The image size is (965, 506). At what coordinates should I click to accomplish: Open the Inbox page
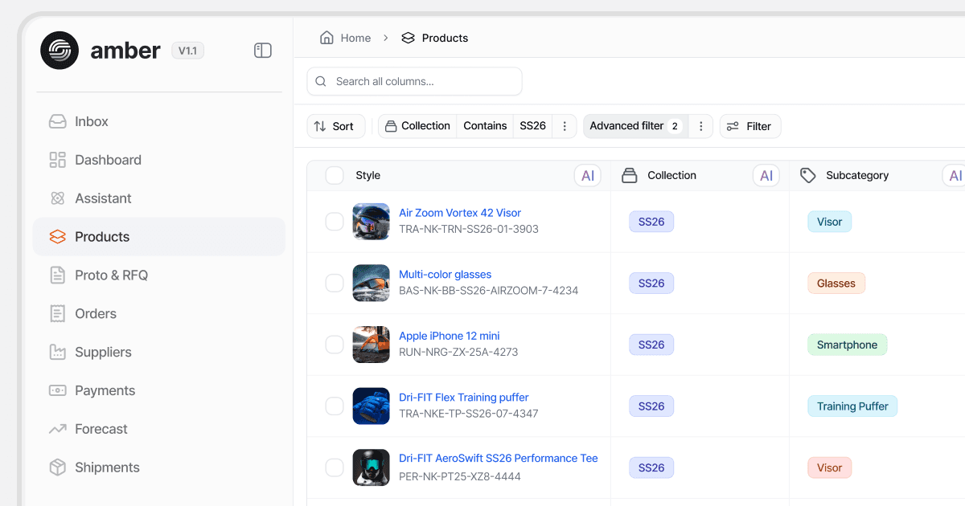click(159, 121)
